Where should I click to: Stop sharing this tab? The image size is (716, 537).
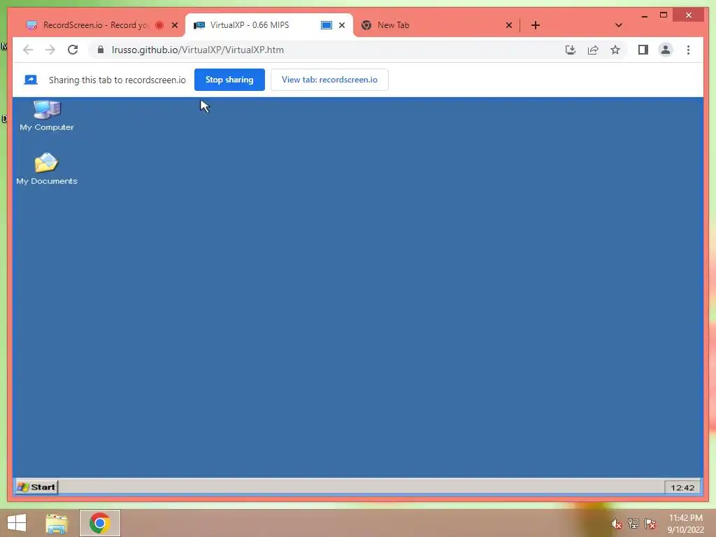click(229, 80)
